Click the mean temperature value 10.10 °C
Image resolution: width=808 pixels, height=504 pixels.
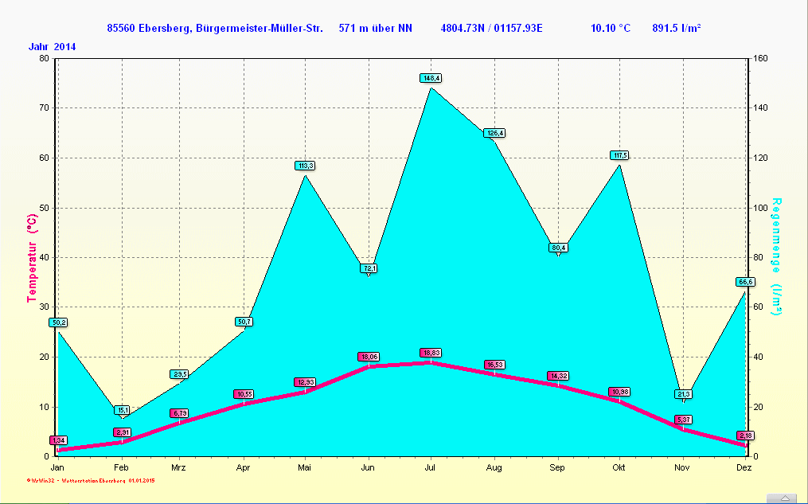[x=611, y=28]
